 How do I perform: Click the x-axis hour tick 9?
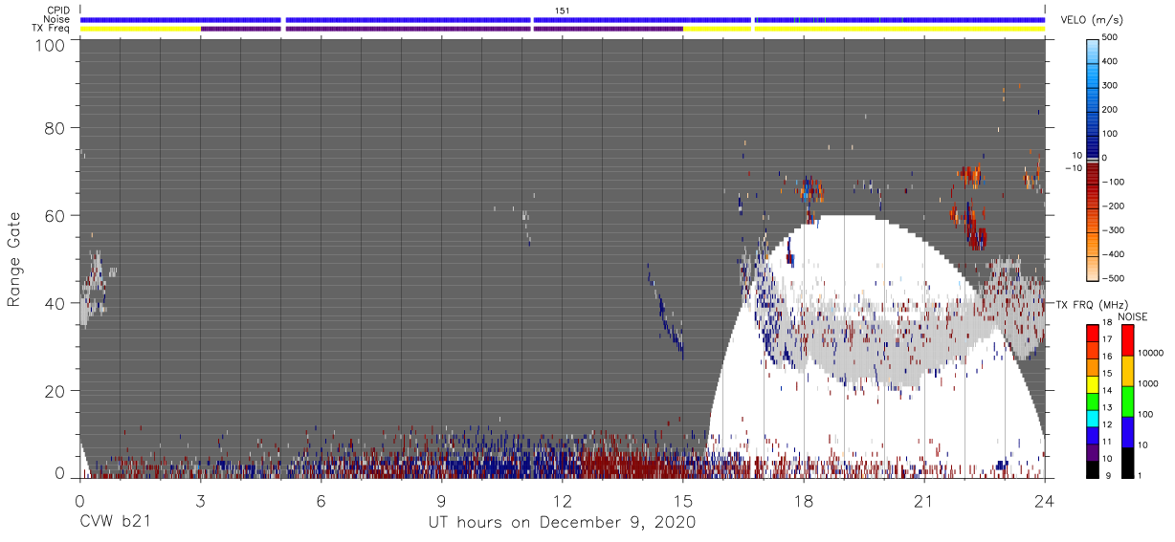point(441,500)
